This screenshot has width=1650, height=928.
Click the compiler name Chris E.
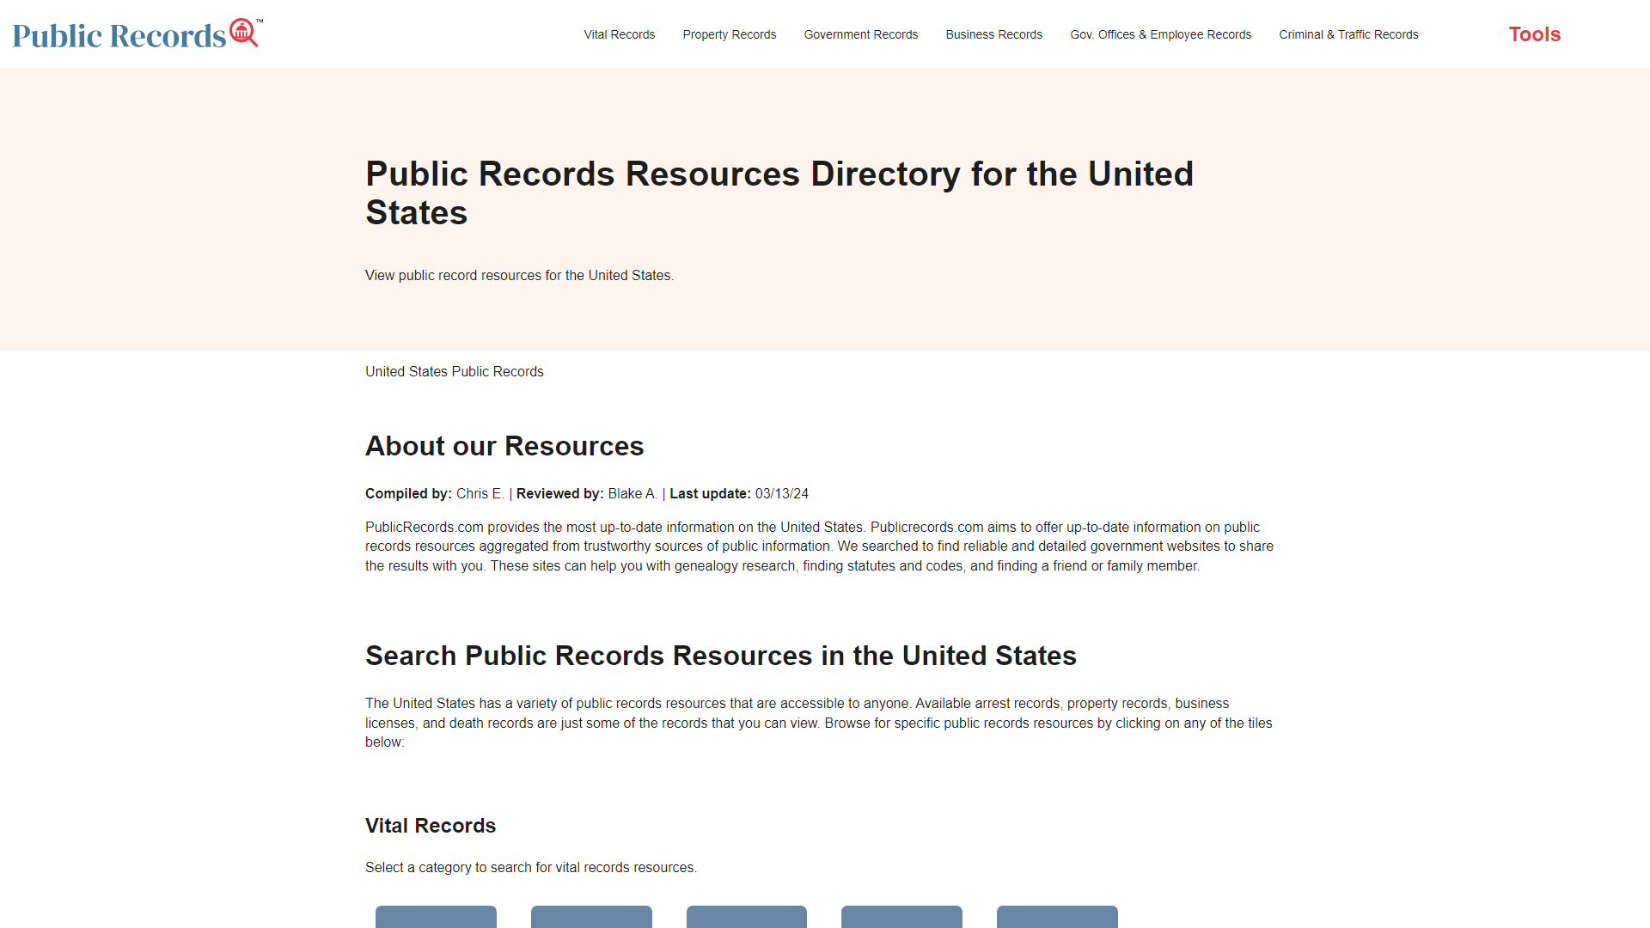click(x=480, y=493)
